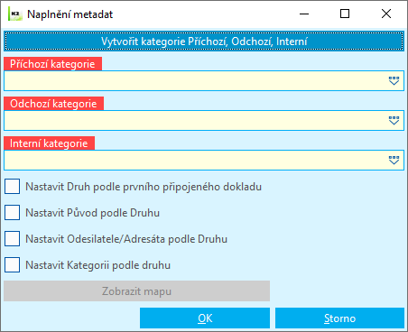Screen dimensions: 408x332
Task: Tick Nastavit Kategorii podle druhu checkbox
Action: 12,265
